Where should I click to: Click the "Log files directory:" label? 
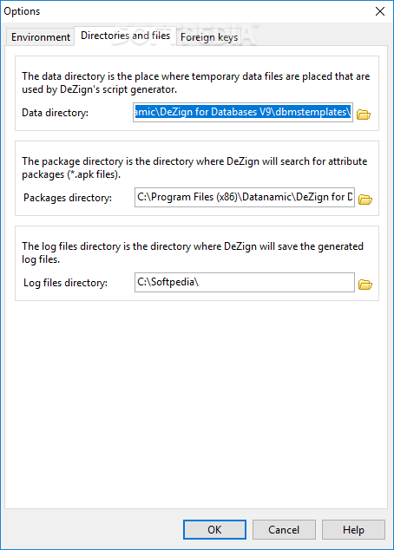[x=65, y=282]
